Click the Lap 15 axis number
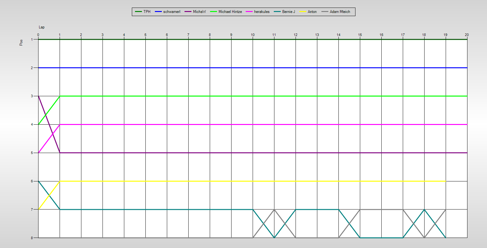 [x=360, y=35]
